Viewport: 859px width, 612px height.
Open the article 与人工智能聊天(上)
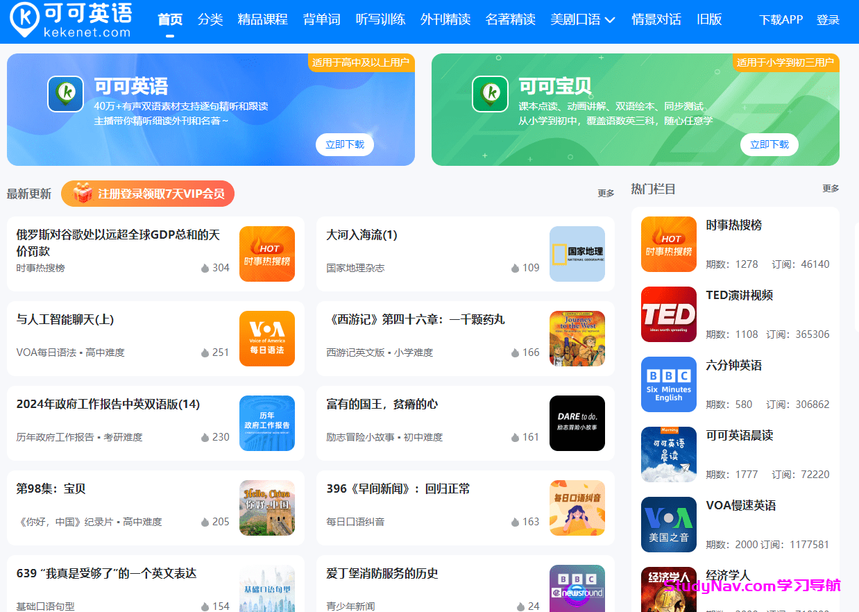tap(65, 319)
